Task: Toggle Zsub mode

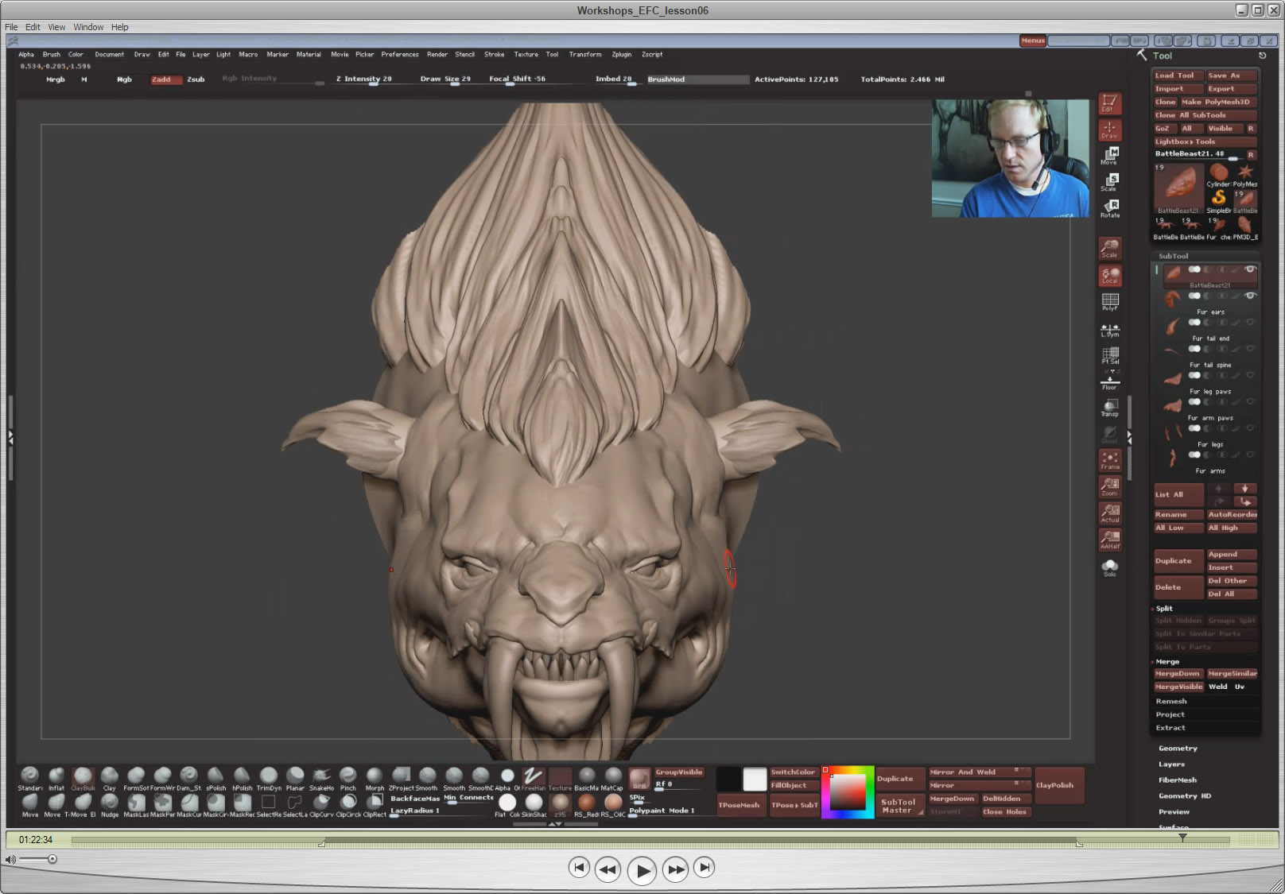Action: 196,79
